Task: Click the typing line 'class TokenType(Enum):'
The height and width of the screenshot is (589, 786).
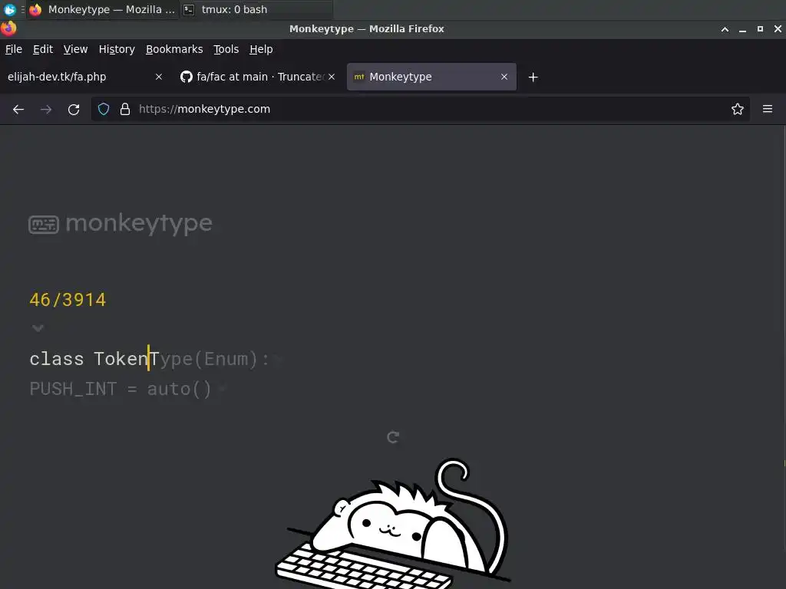Action: (149, 359)
